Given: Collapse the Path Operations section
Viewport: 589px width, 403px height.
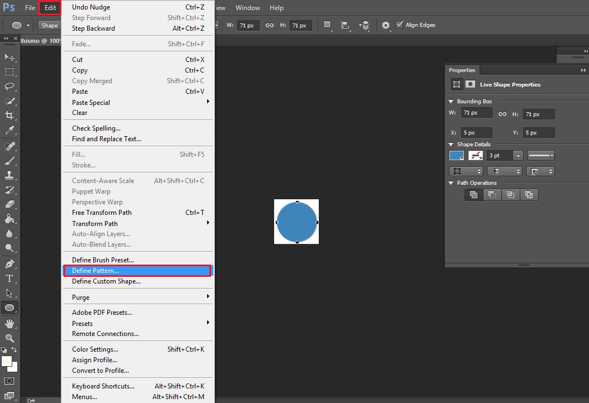Looking at the screenshot, I should (x=451, y=183).
